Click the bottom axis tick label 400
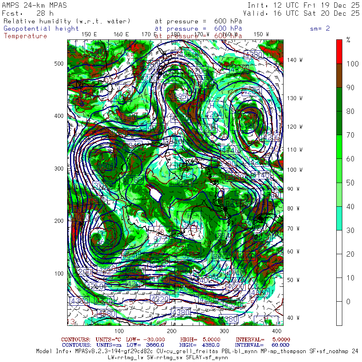This screenshot has height=362, width=362. (x=277, y=331)
